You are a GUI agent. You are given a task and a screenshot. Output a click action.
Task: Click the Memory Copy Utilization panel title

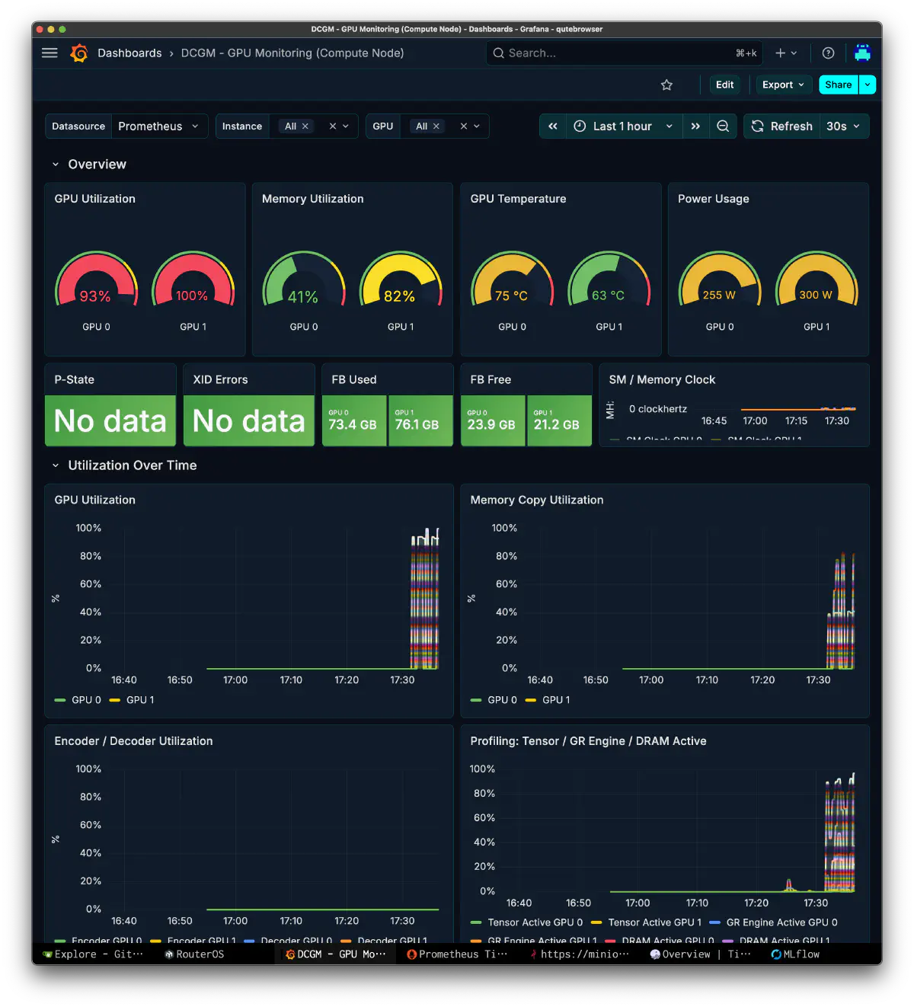[x=537, y=500]
